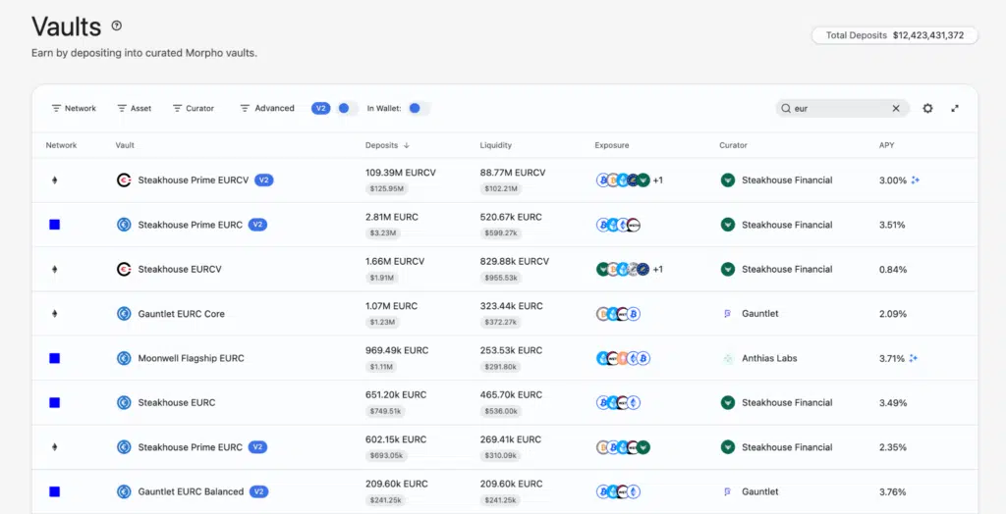
Task: Open the Gauntlet EURC Balanced vault
Action: tap(192, 491)
